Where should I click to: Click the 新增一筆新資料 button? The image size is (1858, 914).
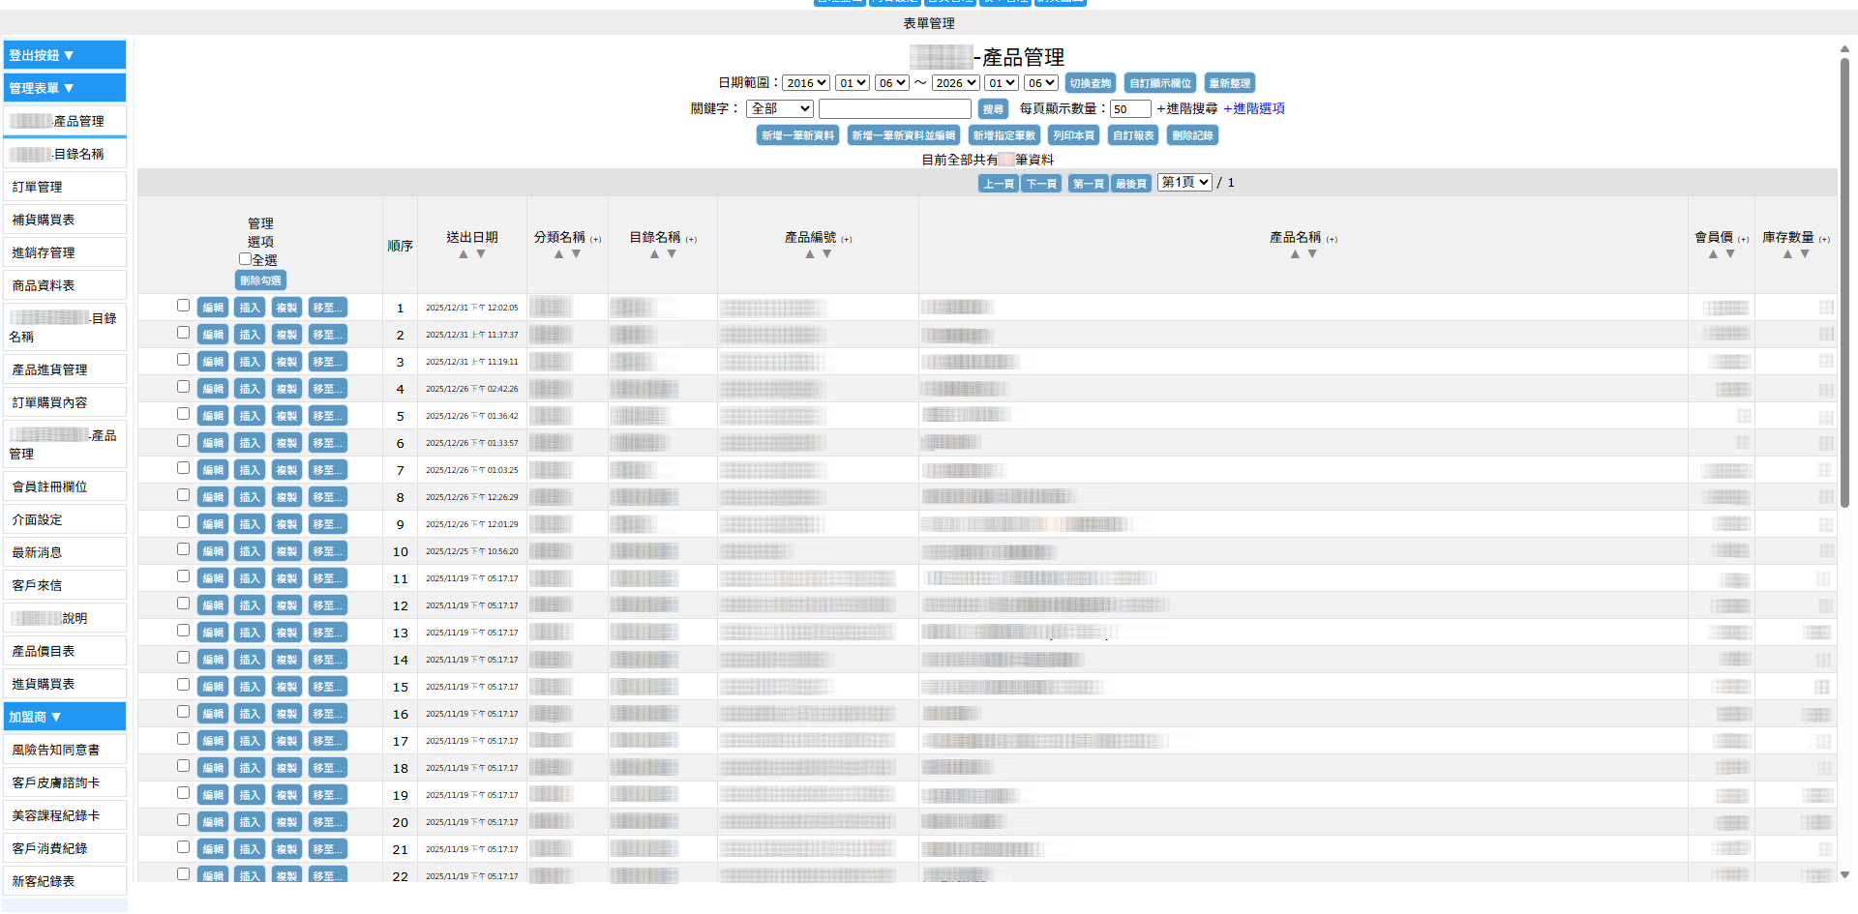[x=797, y=135]
